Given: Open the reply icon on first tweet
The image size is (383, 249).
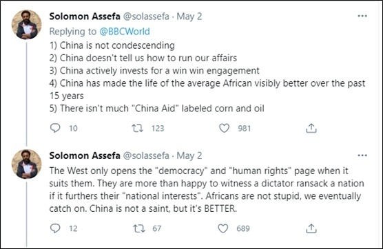Looking at the screenshot, I should pyautogui.click(x=55, y=128).
